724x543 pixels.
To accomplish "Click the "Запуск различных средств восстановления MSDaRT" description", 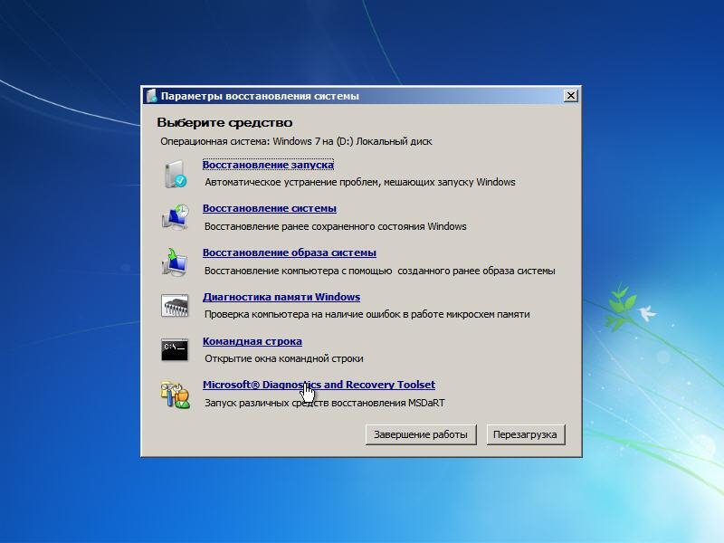I will [x=324, y=403].
